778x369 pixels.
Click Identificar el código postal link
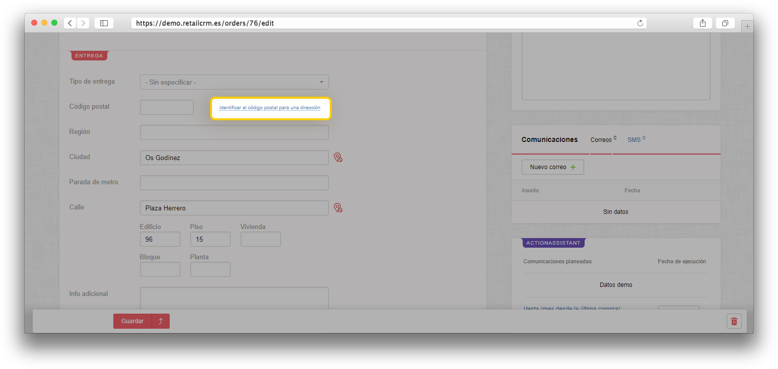coord(270,108)
